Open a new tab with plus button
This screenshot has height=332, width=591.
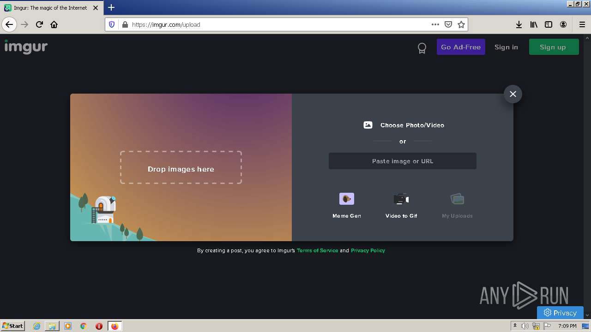(x=111, y=7)
